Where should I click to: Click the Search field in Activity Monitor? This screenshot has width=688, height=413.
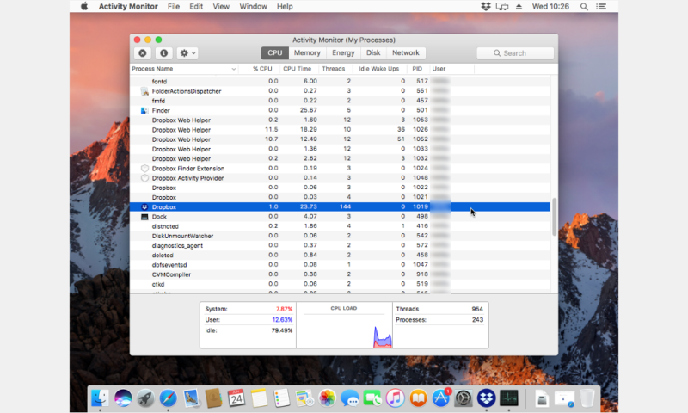515,53
